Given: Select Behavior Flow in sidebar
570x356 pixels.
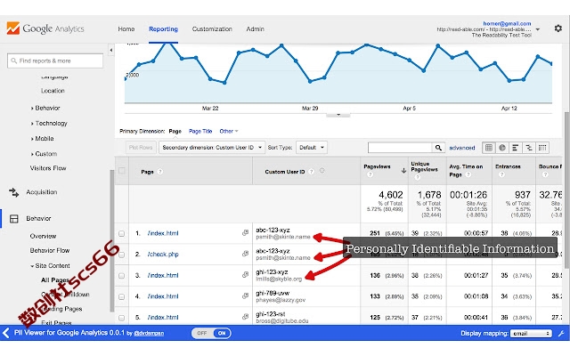Looking at the screenshot, I should point(50,250).
